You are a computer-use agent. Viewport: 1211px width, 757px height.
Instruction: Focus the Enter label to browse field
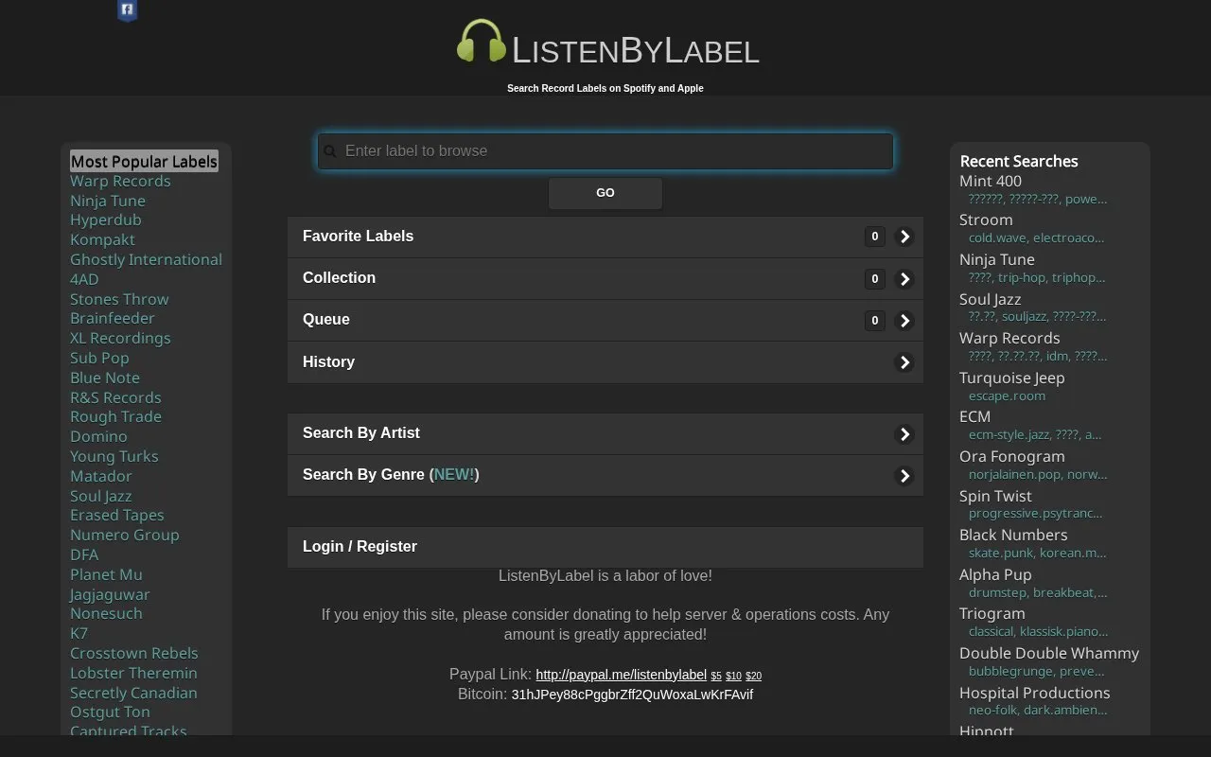tap(605, 151)
